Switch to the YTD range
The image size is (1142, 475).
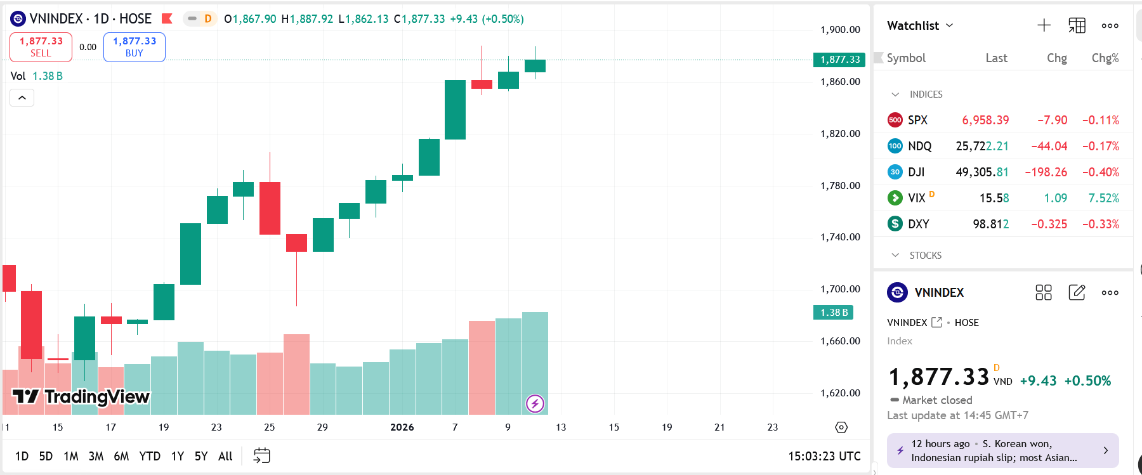click(150, 456)
